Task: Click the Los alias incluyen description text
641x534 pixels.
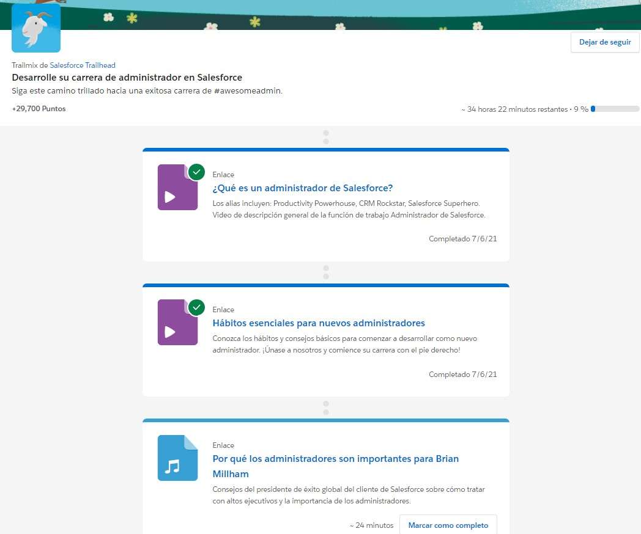Action: 349,209
